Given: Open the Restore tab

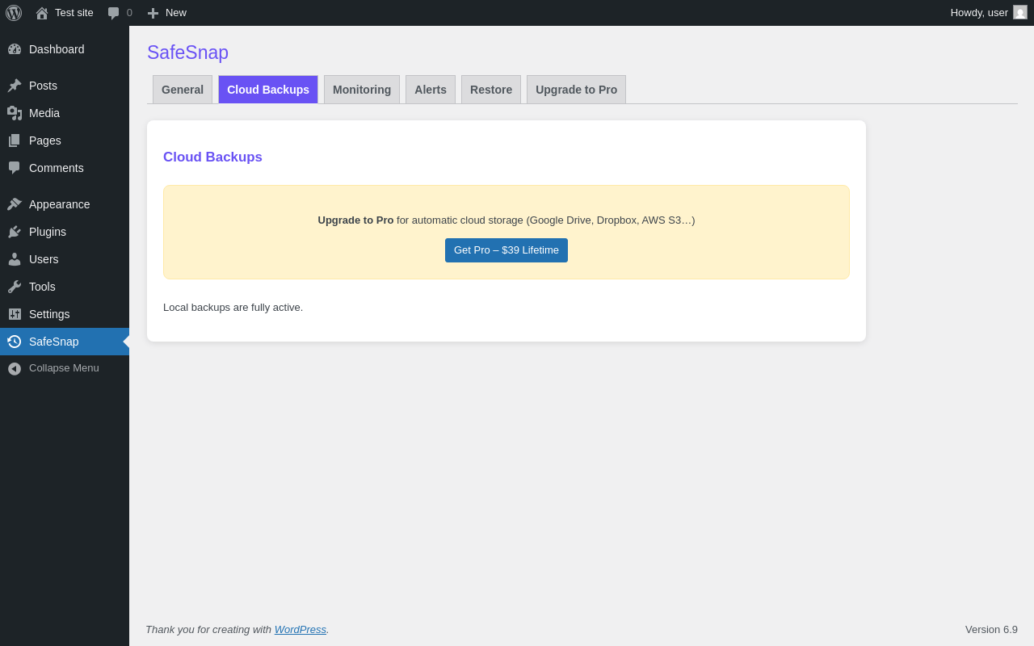Looking at the screenshot, I should click(x=491, y=90).
